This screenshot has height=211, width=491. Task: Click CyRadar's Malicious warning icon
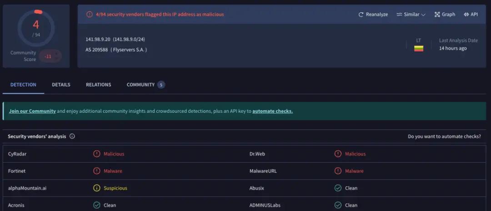point(97,154)
